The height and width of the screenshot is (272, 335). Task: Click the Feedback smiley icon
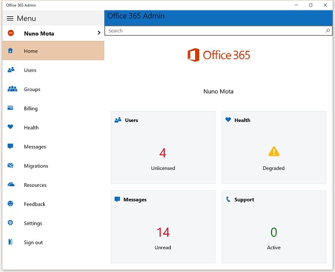click(10, 203)
